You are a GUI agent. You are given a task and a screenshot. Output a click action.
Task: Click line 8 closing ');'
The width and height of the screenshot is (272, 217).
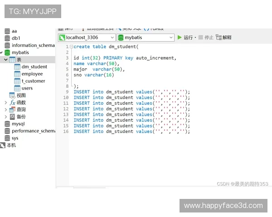[x=76, y=86]
